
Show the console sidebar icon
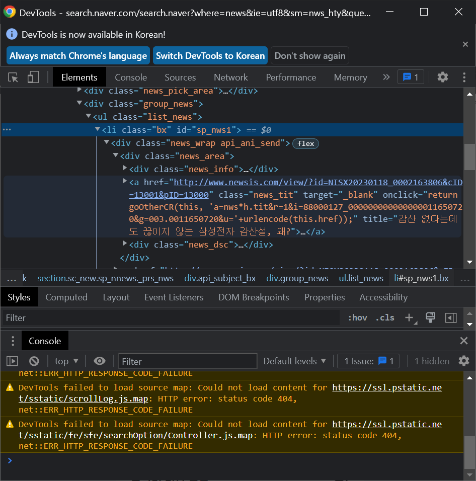point(12,361)
